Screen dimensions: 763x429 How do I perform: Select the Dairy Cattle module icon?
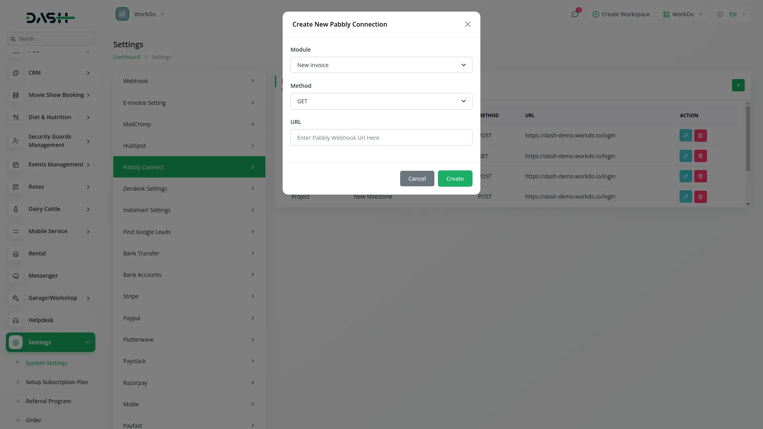coord(15,209)
